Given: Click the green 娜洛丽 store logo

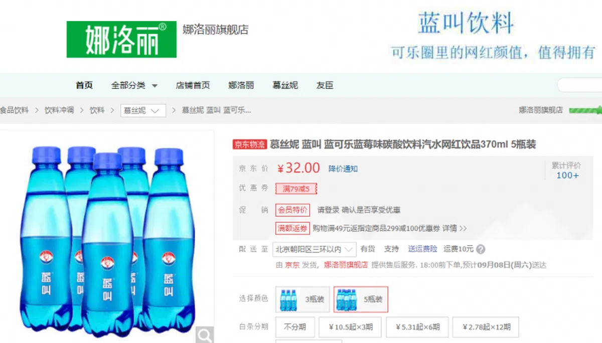Looking at the screenshot, I should point(121,39).
